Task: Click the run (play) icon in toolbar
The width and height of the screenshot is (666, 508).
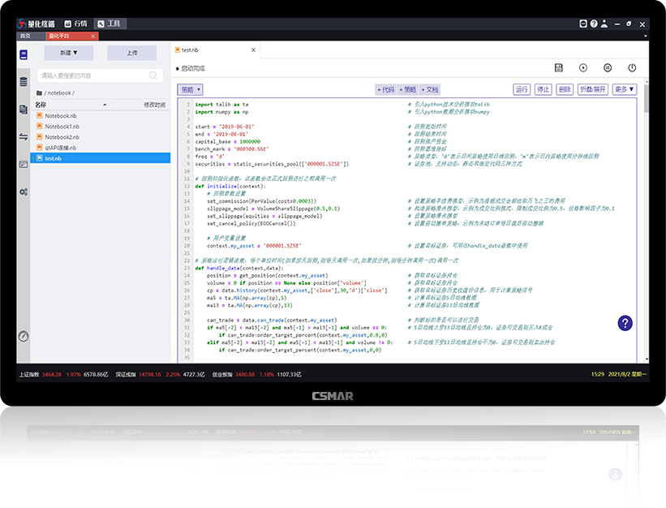Action: (582, 68)
